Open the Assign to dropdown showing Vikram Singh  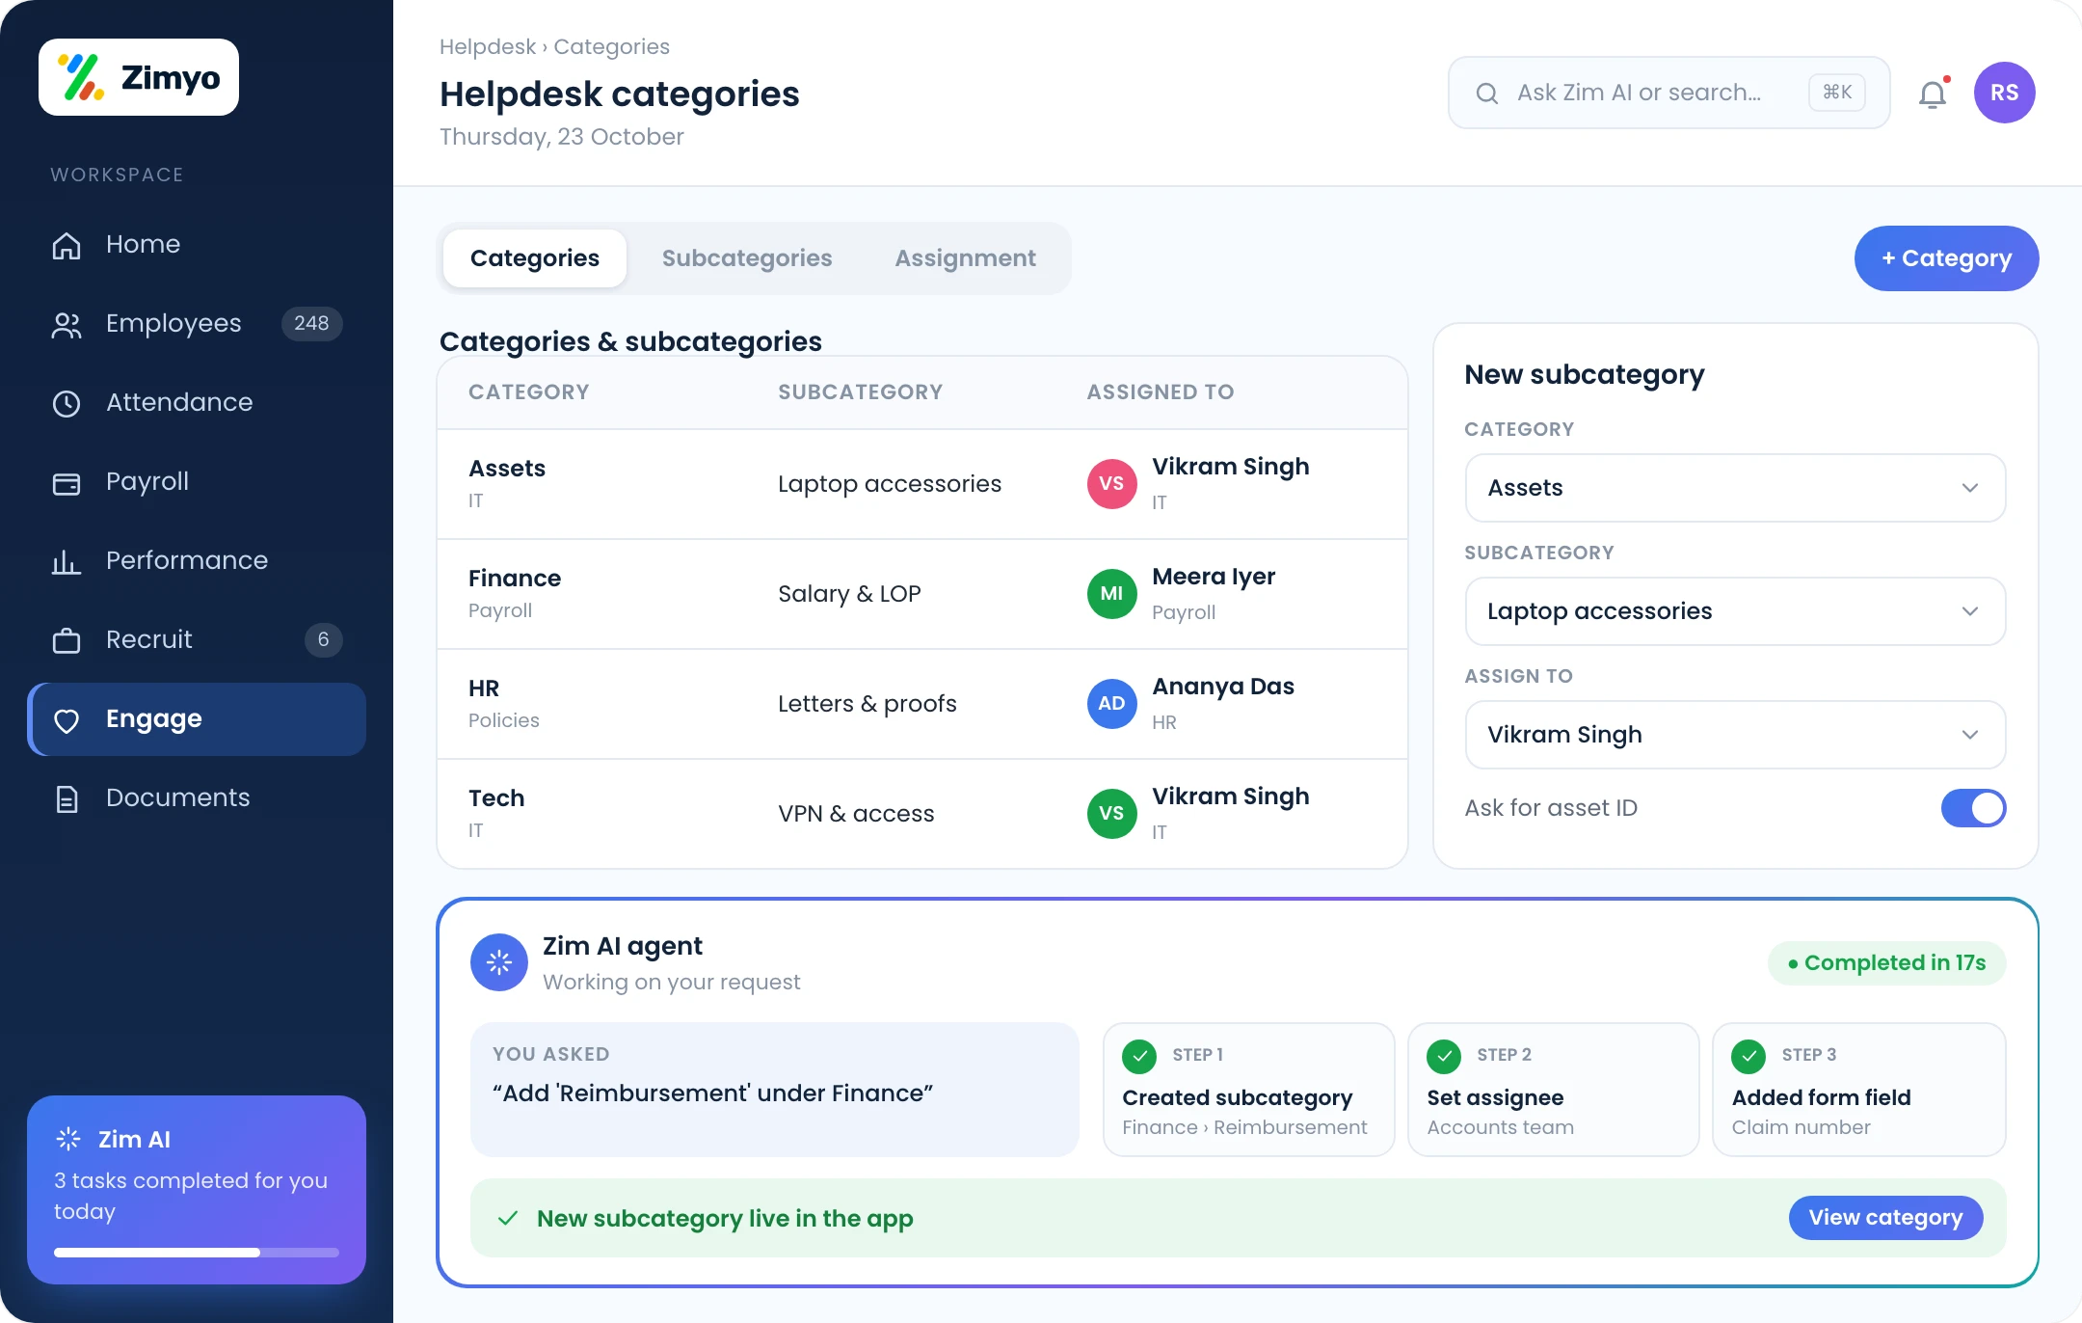click(x=1735, y=735)
